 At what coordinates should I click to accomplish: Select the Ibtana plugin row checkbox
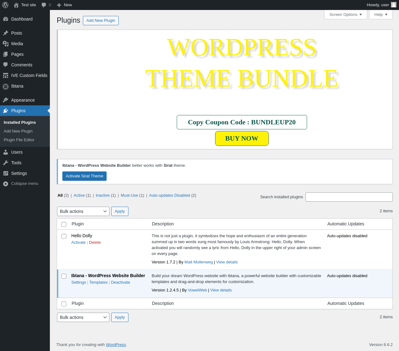(x=64, y=276)
